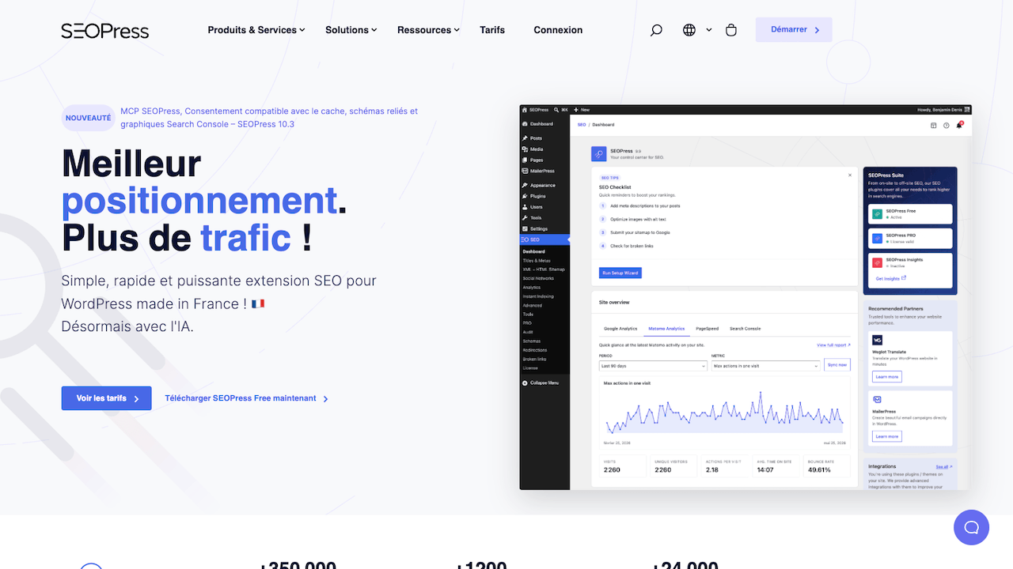Image resolution: width=1013 pixels, height=569 pixels.
Task: Open the MCP SEOPress 10.3 announcement link
Action: (269, 118)
